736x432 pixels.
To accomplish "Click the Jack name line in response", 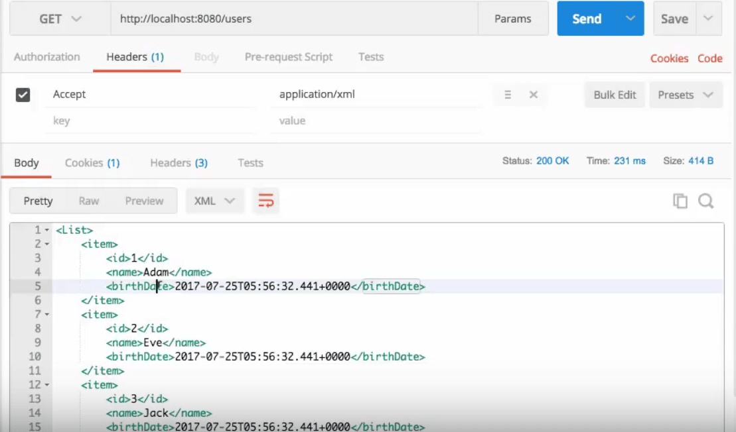I will (159, 413).
